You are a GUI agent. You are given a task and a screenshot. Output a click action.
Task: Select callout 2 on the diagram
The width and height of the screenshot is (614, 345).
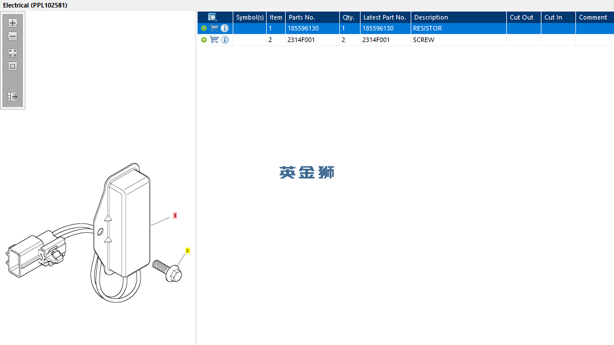point(188,251)
